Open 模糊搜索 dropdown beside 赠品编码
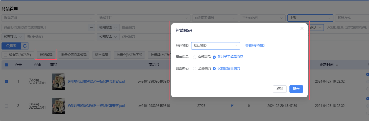Viewport: 369px width, 121px height. coord(108,27)
